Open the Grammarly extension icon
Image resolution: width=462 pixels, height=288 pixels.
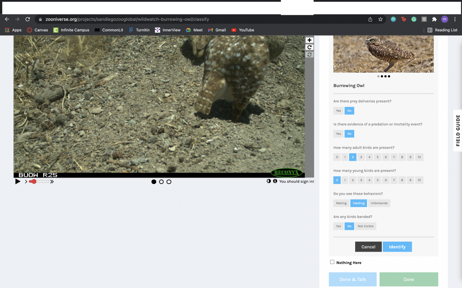pos(414,19)
